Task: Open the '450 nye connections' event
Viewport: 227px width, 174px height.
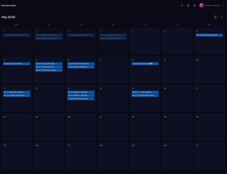Action: [81, 64]
